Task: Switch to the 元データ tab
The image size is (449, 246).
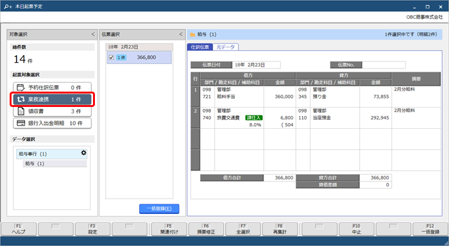Action: [226, 47]
